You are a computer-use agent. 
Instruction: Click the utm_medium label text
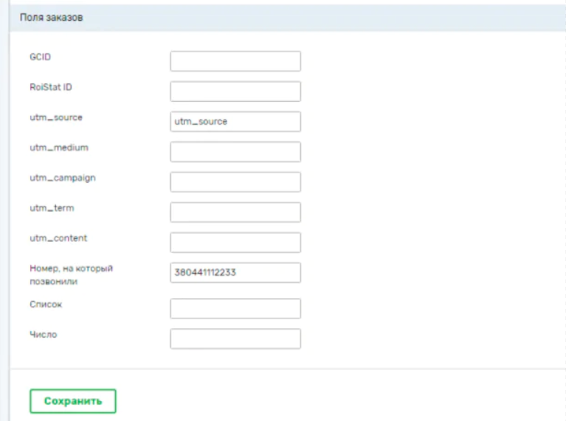coord(58,147)
